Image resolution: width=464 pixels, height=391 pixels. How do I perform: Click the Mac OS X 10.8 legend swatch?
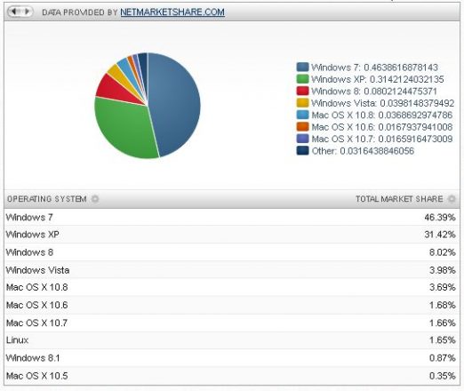[x=302, y=115]
